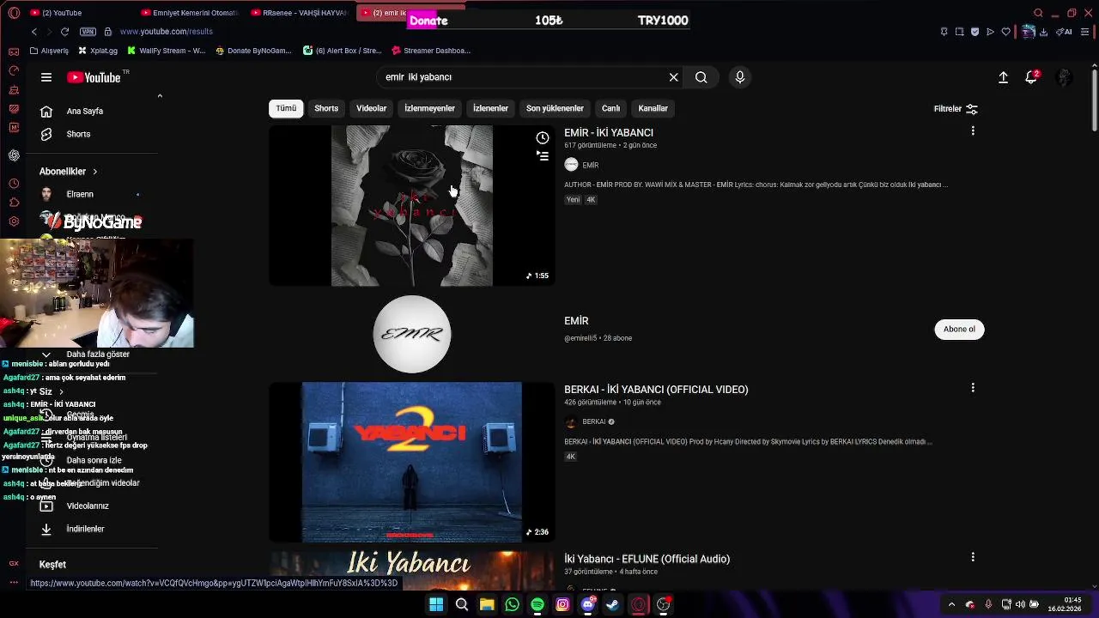The image size is (1099, 618).
Task: Go to Ana Sayfa in sidebar
Action: pyautogui.click(x=85, y=111)
